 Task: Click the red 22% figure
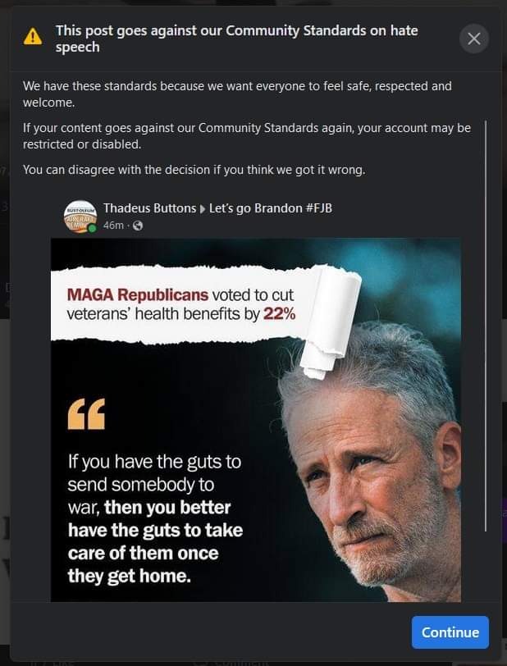pyautogui.click(x=280, y=314)
